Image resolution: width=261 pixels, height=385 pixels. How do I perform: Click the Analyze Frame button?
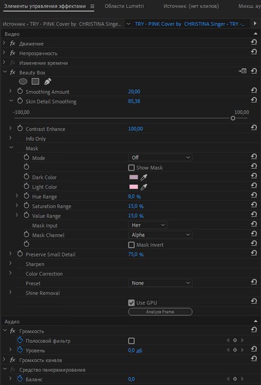[x=160, y=312]
